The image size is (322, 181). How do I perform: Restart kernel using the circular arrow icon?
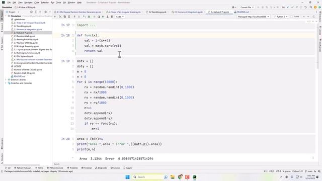tap(99, 17)
